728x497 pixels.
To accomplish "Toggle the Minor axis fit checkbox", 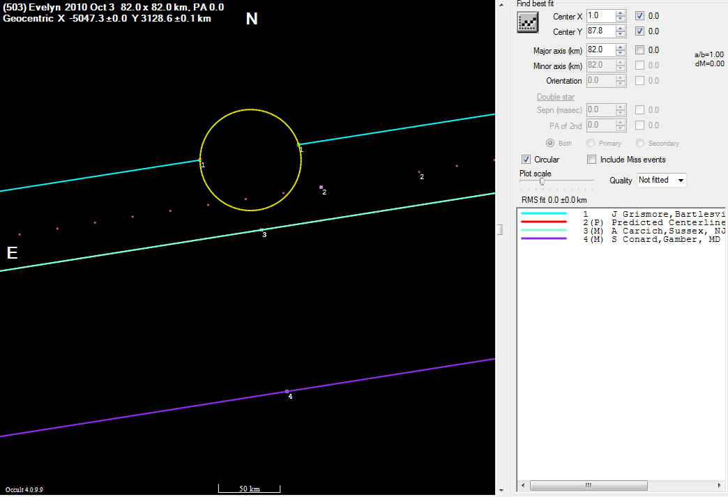I will tap(639, 65).
